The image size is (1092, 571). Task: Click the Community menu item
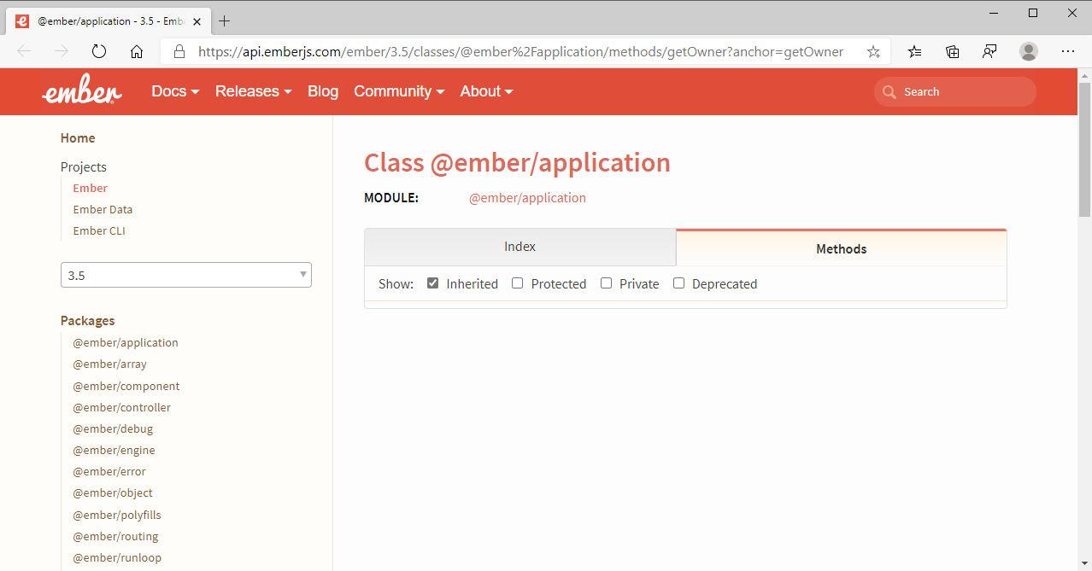tap(398, 91)
